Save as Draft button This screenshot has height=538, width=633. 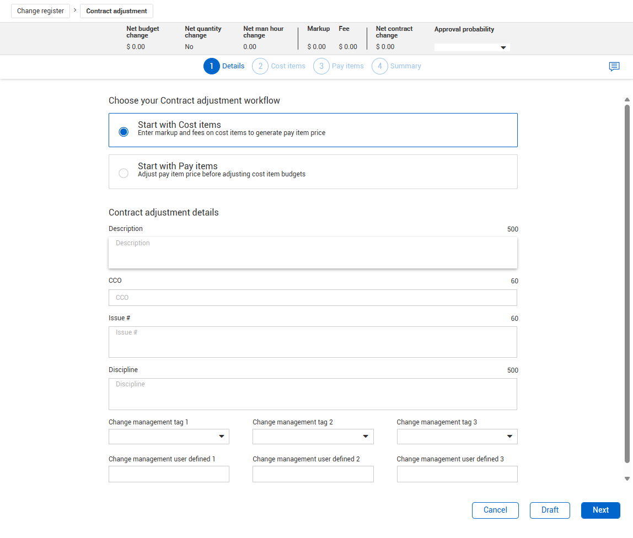tap(550, 510)
